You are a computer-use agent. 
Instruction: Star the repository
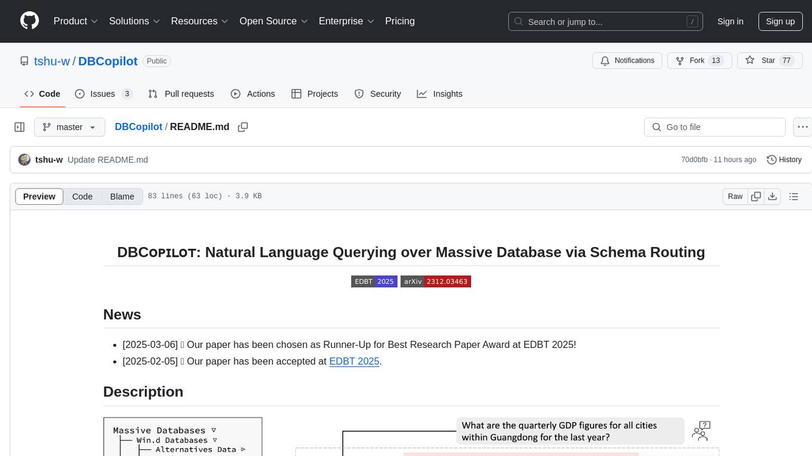click(x=770, y=61)
